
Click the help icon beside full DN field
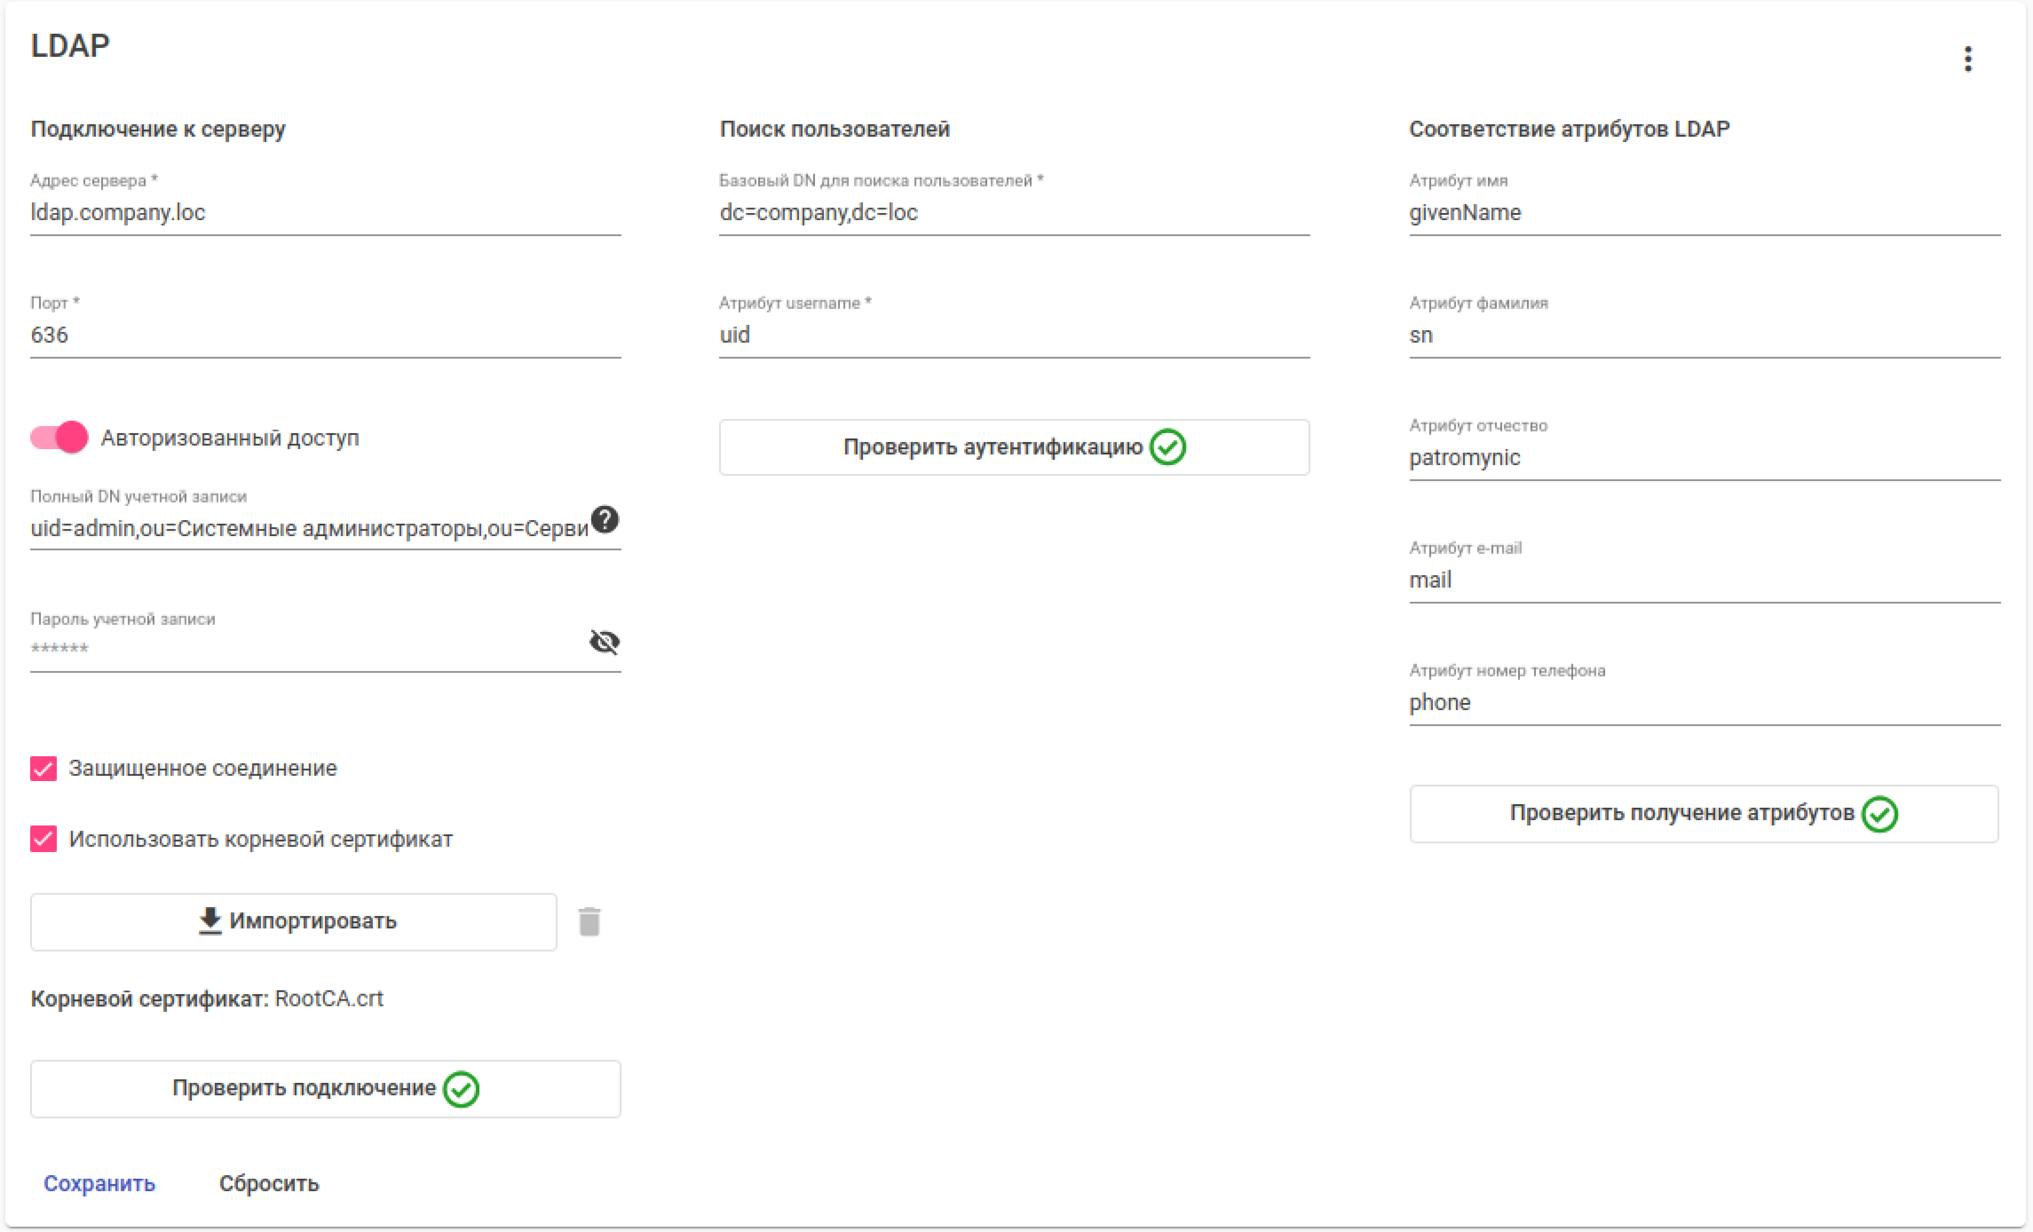tap(605, 520)
